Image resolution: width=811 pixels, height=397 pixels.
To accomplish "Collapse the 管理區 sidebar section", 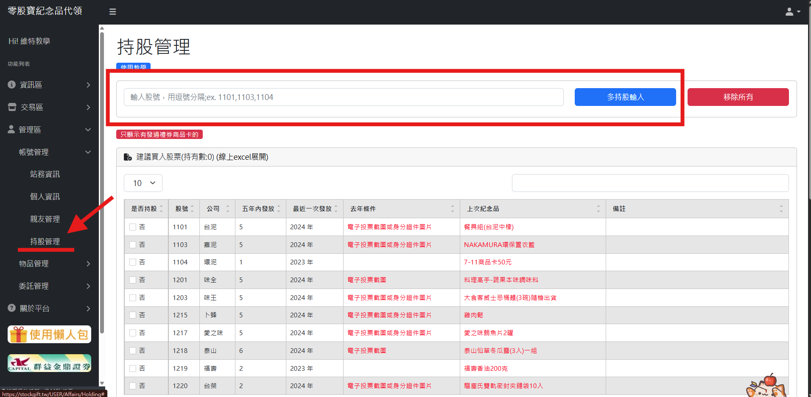I will pyautogui.click(x=49, y=130).
